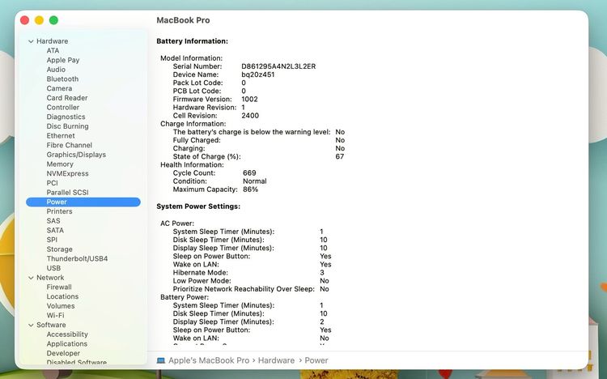Minimize window with yellow button
Image resolution: width=607 pixels, height=379 pixels.
[39, 20]
